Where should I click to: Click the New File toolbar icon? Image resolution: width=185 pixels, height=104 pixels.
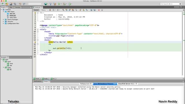tap(3, 4)
